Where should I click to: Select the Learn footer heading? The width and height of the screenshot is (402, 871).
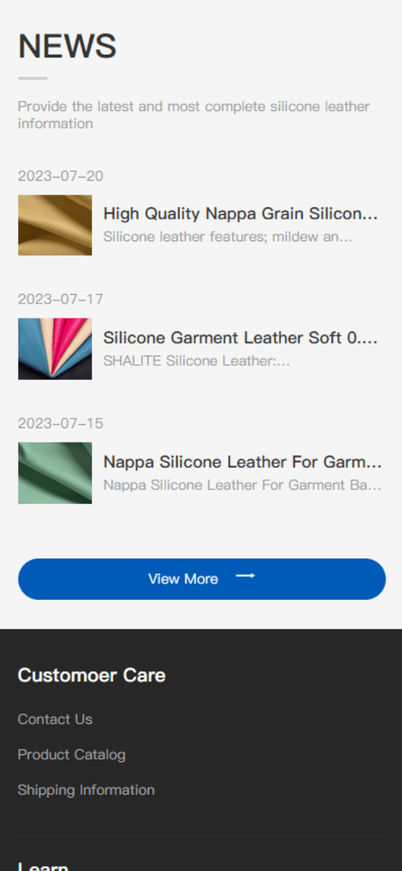pyautogui.click(x=43, y=866)
